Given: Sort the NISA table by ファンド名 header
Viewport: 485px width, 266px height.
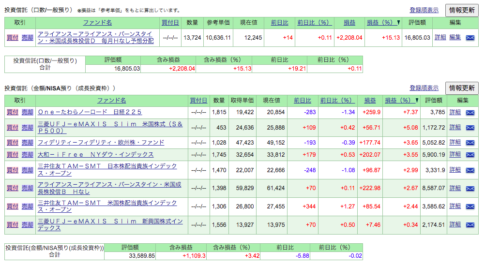Looking at the screenshot, I should point(112,101).
